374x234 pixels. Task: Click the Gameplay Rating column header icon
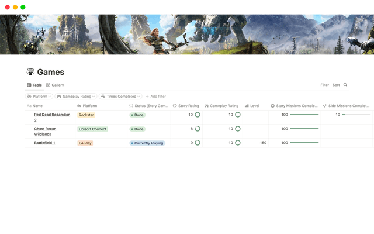(207, 106)
